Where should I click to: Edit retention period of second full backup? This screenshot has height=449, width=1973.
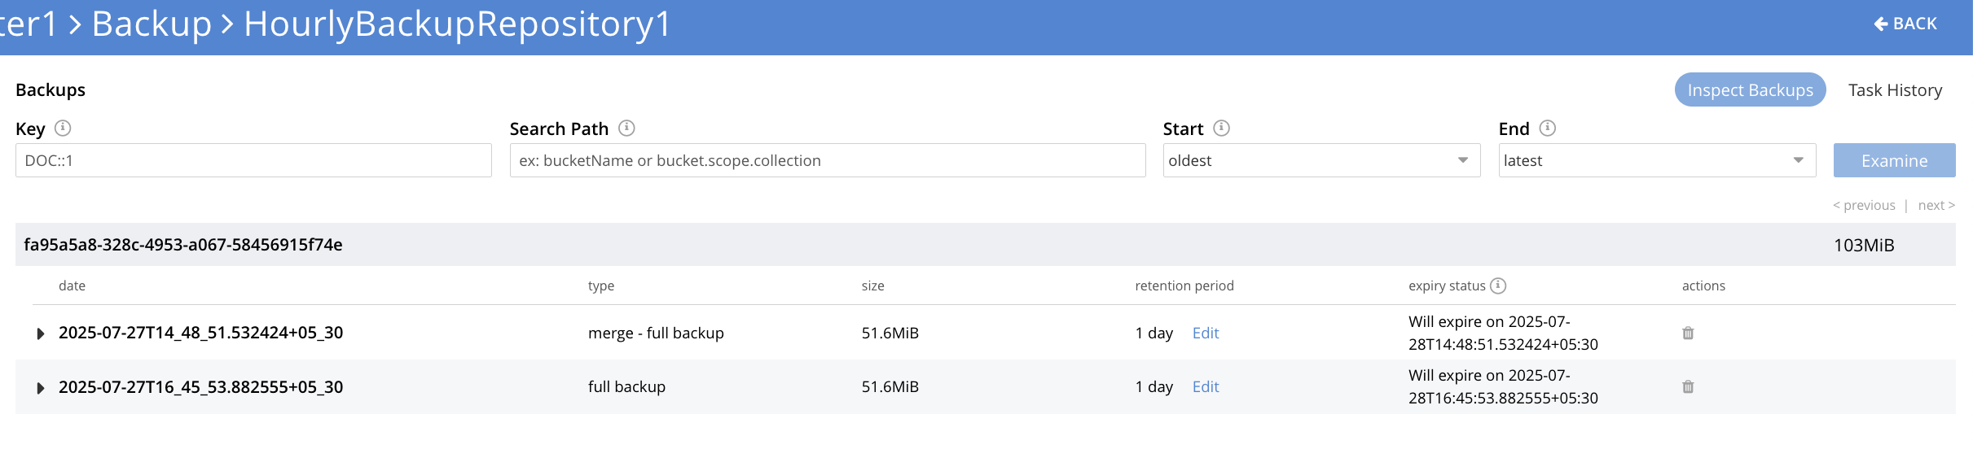click(1205, 387)
